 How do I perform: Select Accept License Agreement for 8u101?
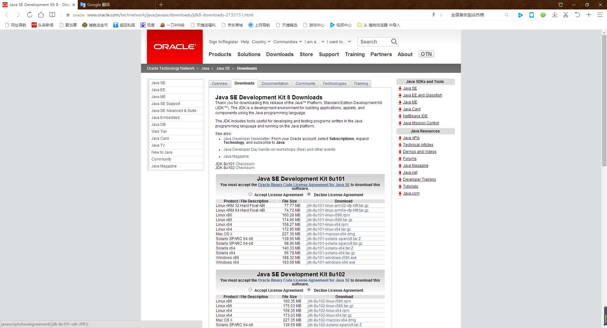click(250, 194)
